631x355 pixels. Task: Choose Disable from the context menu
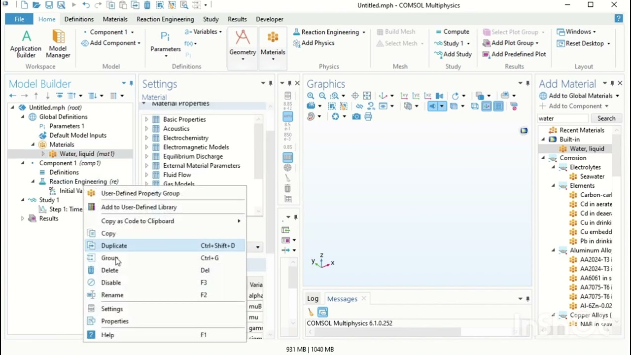(x=165, y=283)
